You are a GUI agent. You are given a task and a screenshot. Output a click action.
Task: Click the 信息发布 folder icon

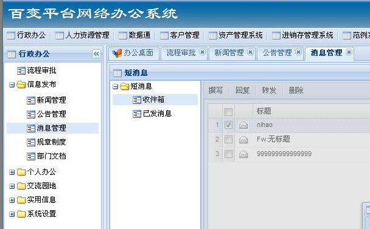[21, 84]
